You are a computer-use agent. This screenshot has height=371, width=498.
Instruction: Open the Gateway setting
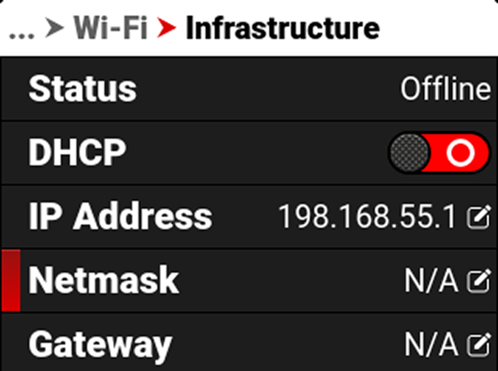(249, 343)
